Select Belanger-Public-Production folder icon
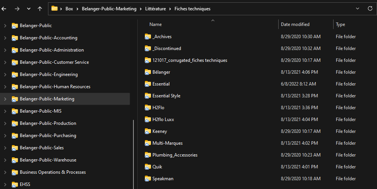The height and width of the screenshot is (189, 377). (x=14, y=123)
